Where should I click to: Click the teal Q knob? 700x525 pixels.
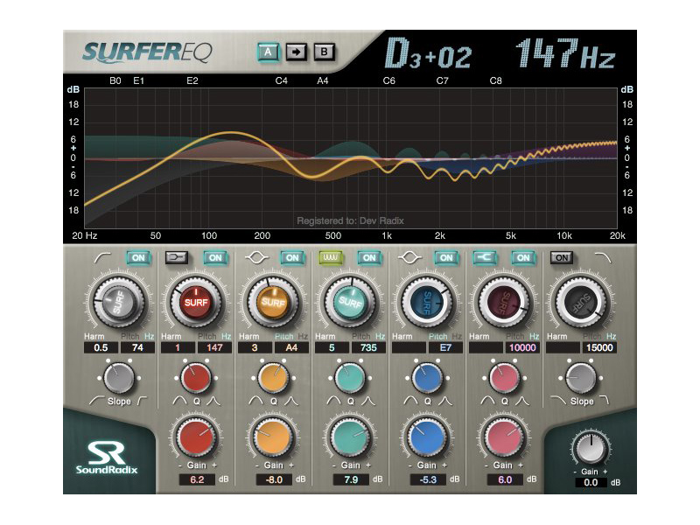[x=349, y=378]
